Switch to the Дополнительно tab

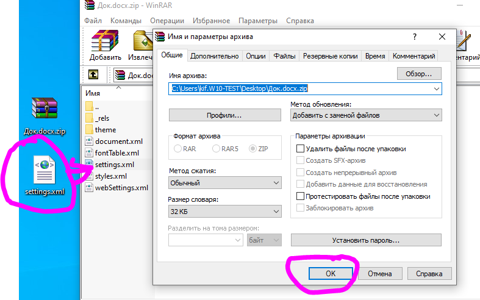tap(214, 55)
